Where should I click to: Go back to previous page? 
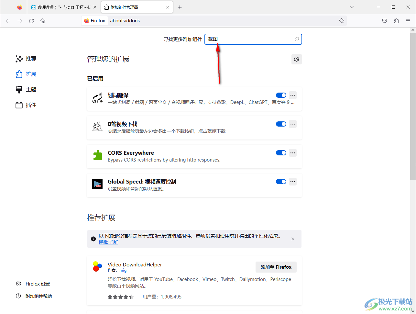8,21
